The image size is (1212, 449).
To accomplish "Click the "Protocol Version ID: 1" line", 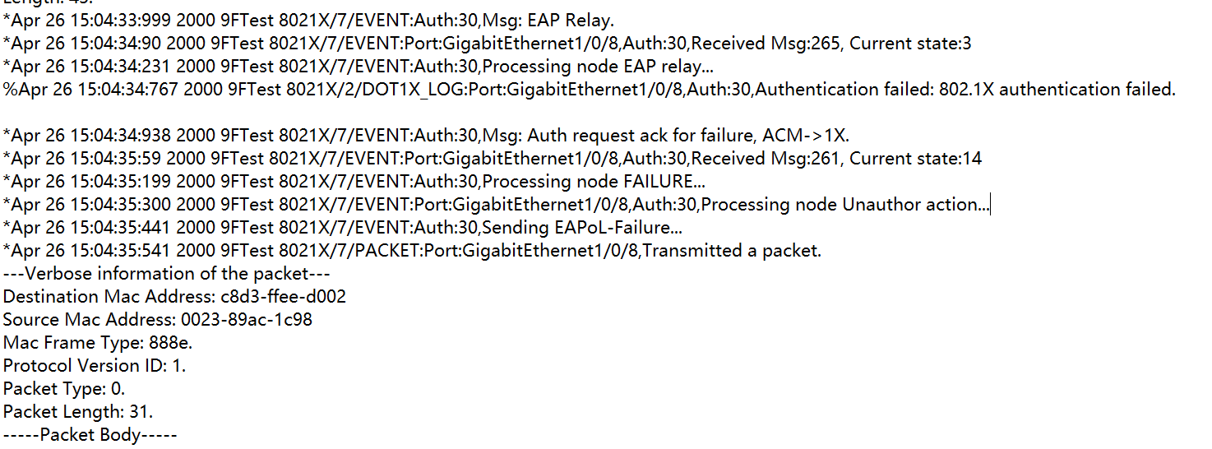I will click(x=95, y=366).
